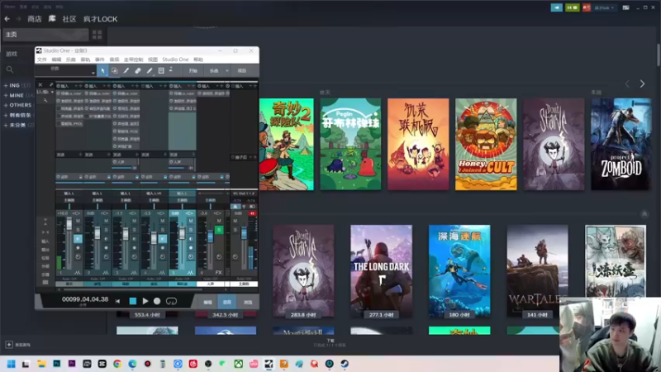Switch to the 浏览 tab by transport
The image size is (661, 372).
(247, 302)
